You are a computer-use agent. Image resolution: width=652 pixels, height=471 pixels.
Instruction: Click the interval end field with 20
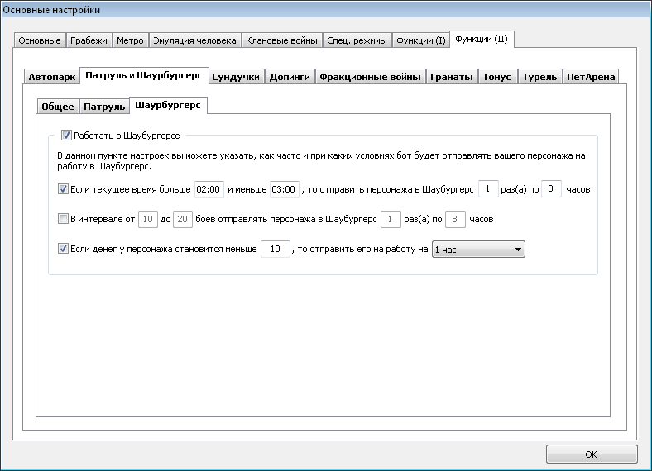[x=183, y=219]
